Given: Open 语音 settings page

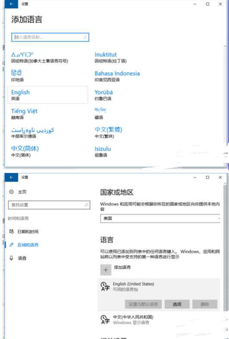Looking at the screenshot, I should pos(22,258).
